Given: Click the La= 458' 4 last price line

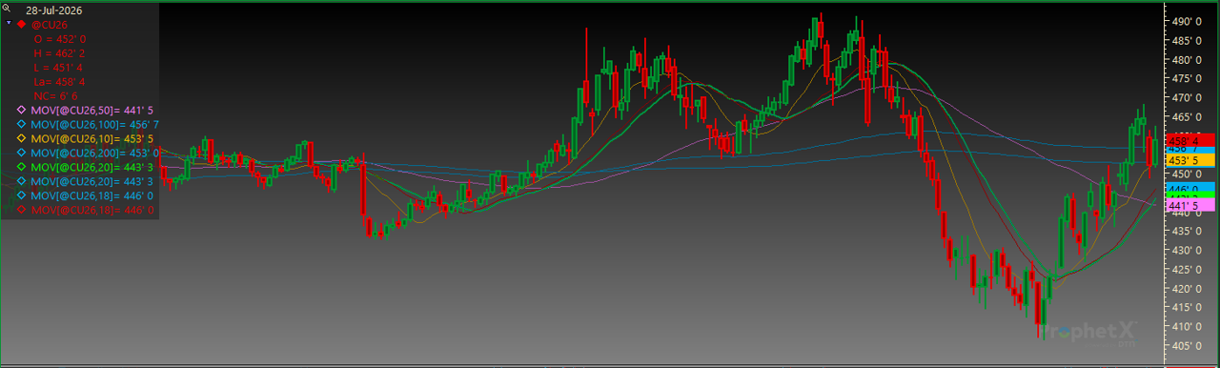Looking at the screenshot, I should (x=59, y=82).
